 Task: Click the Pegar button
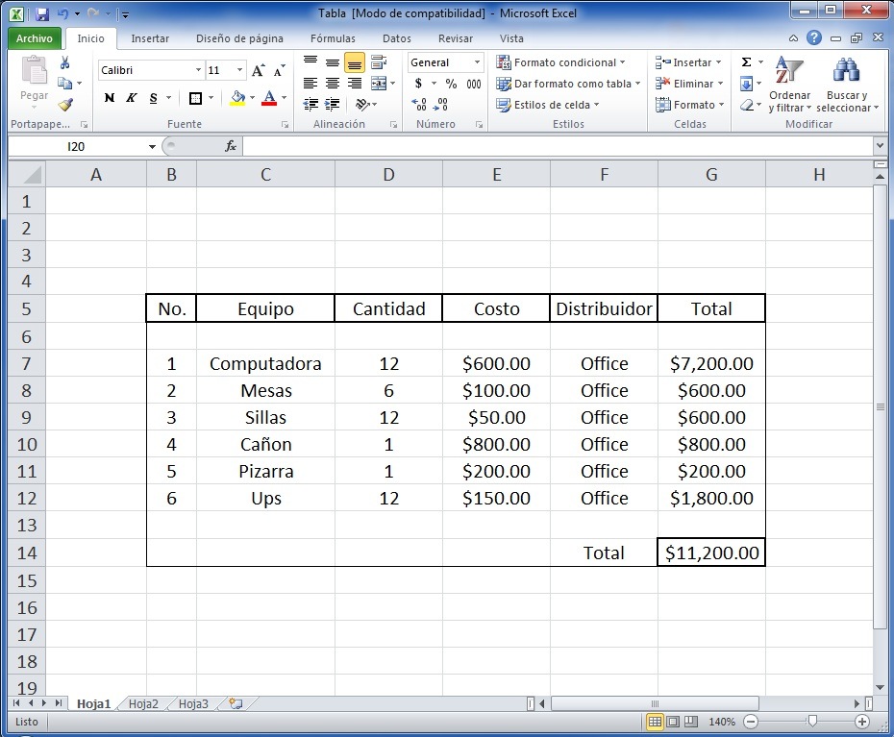[33, 82]
